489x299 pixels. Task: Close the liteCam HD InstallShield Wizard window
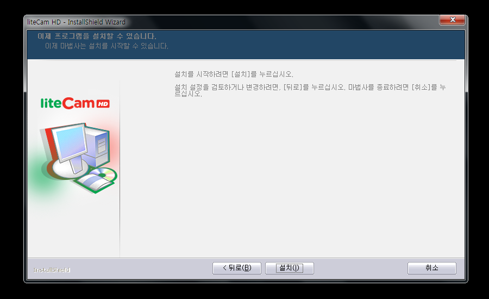pyautogui.click(x=452, y=20)
